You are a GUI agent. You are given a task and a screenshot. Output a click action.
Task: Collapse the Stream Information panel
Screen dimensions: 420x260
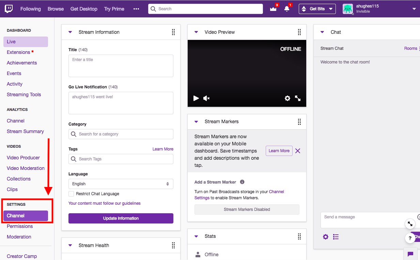pyautogui.click(x=70, y=32)
